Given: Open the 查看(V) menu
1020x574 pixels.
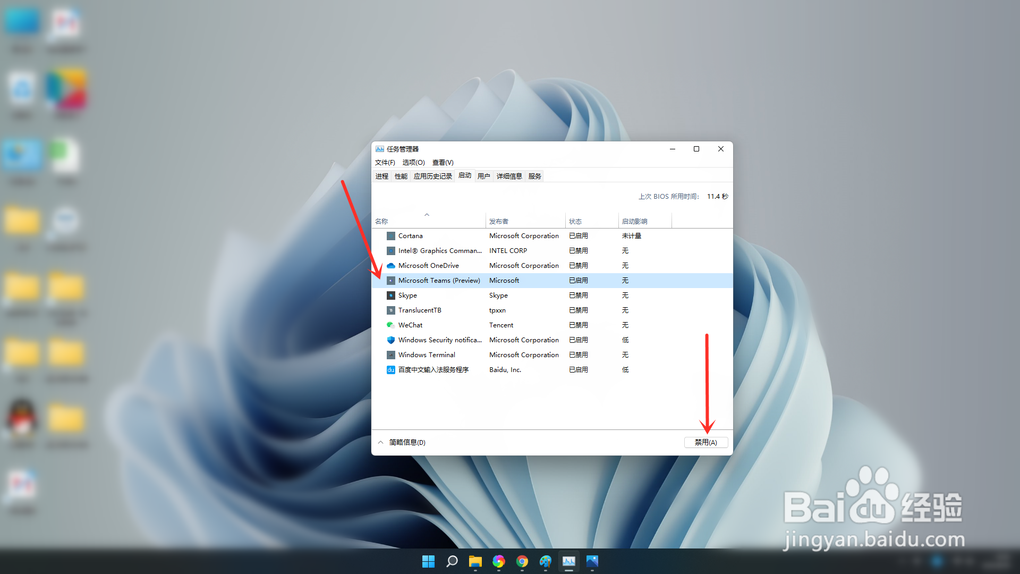Looking at the screenshot, I should tap(443, 163).
